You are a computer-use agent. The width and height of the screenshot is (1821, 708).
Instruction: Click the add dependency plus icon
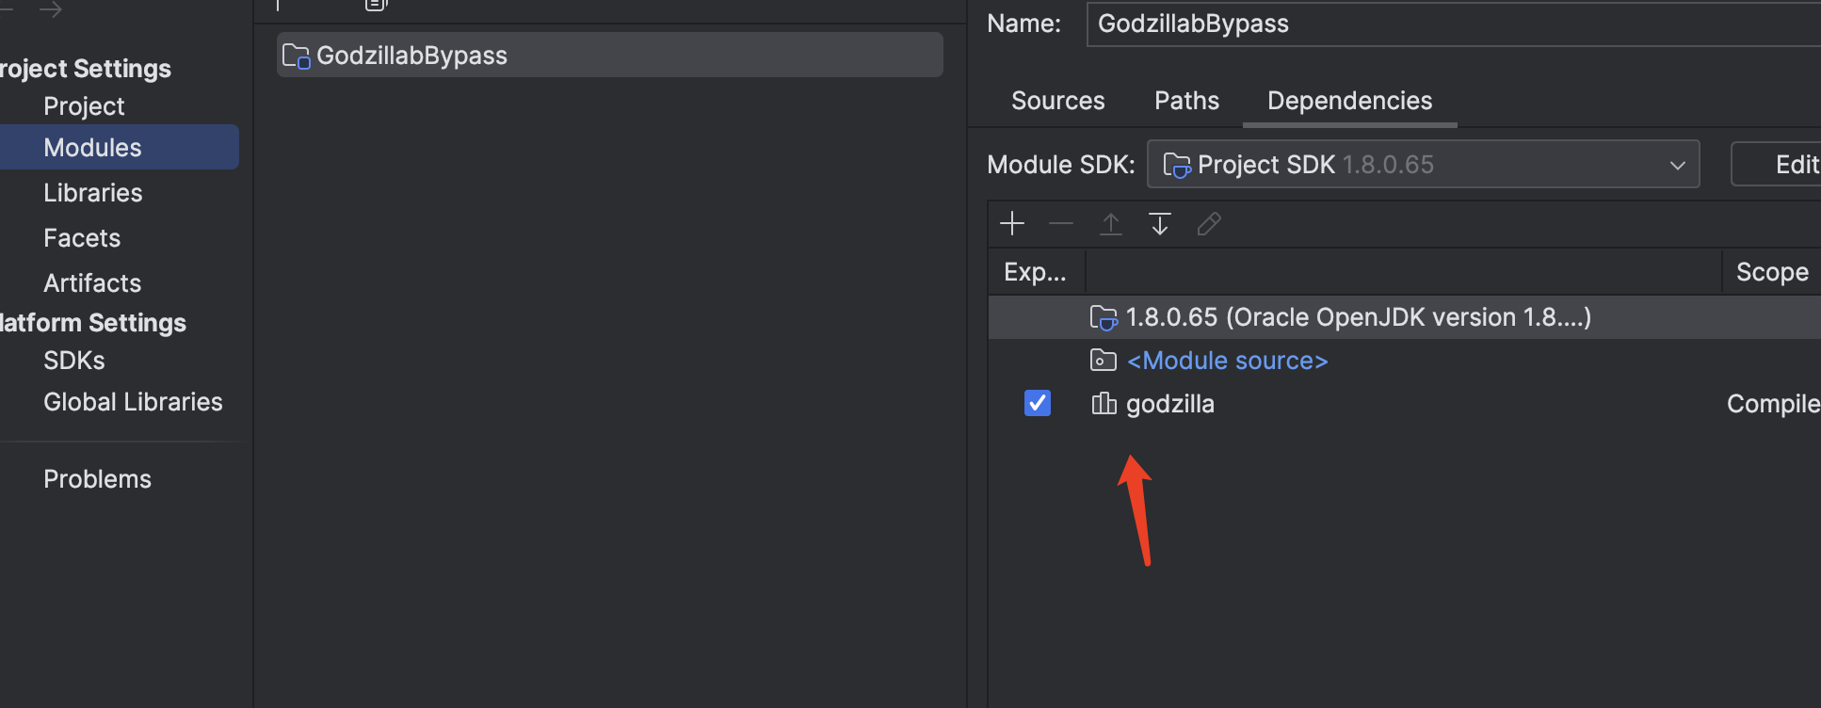click(1012, 224)
